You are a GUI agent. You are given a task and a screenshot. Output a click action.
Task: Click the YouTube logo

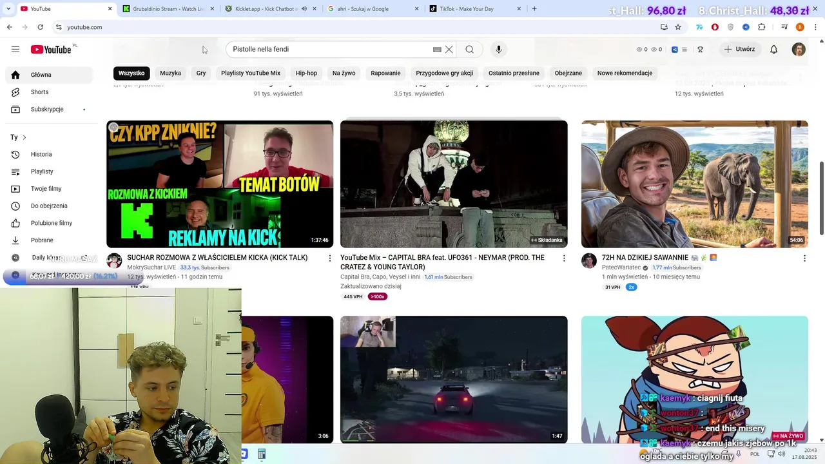click(x=51, y=50)
